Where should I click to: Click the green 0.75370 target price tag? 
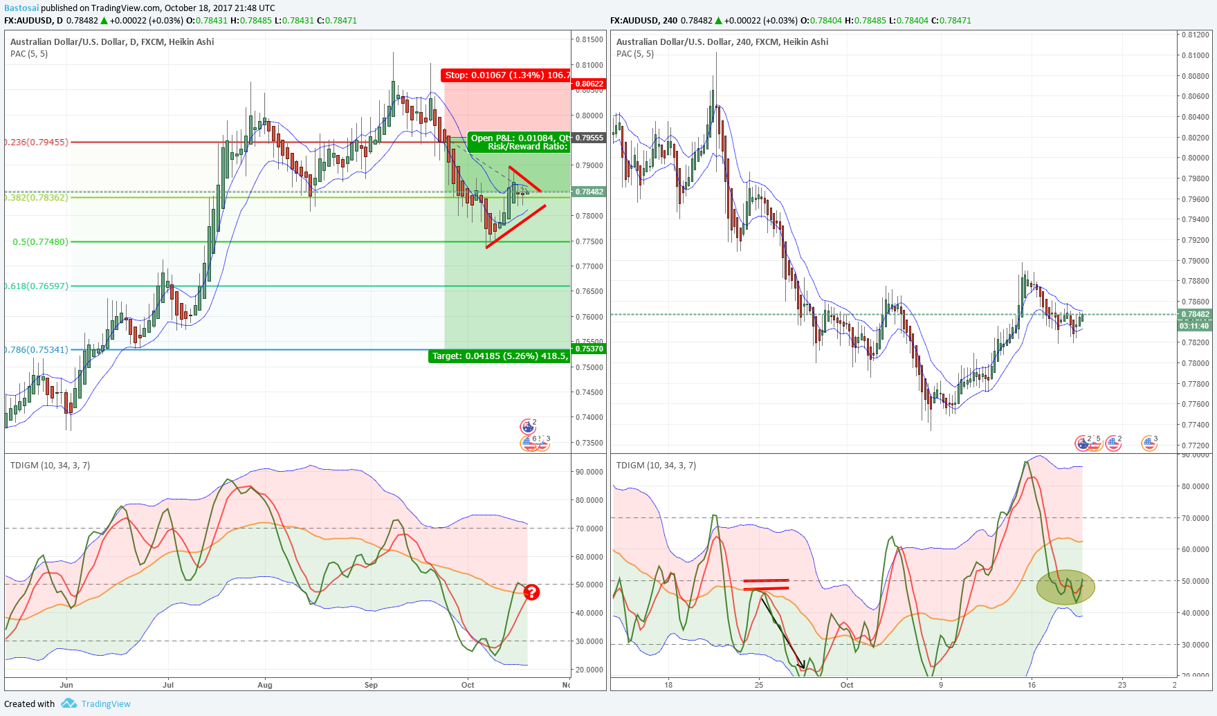(x=589, y=349)
